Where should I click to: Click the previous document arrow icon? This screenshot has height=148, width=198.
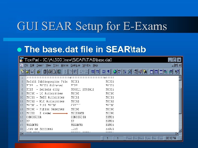tap(170, 72)
